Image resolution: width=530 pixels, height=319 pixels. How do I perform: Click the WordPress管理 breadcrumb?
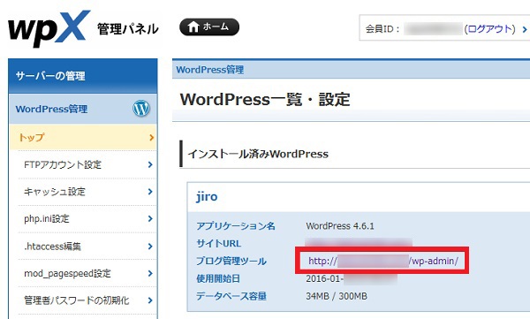(x=210, y=70)
